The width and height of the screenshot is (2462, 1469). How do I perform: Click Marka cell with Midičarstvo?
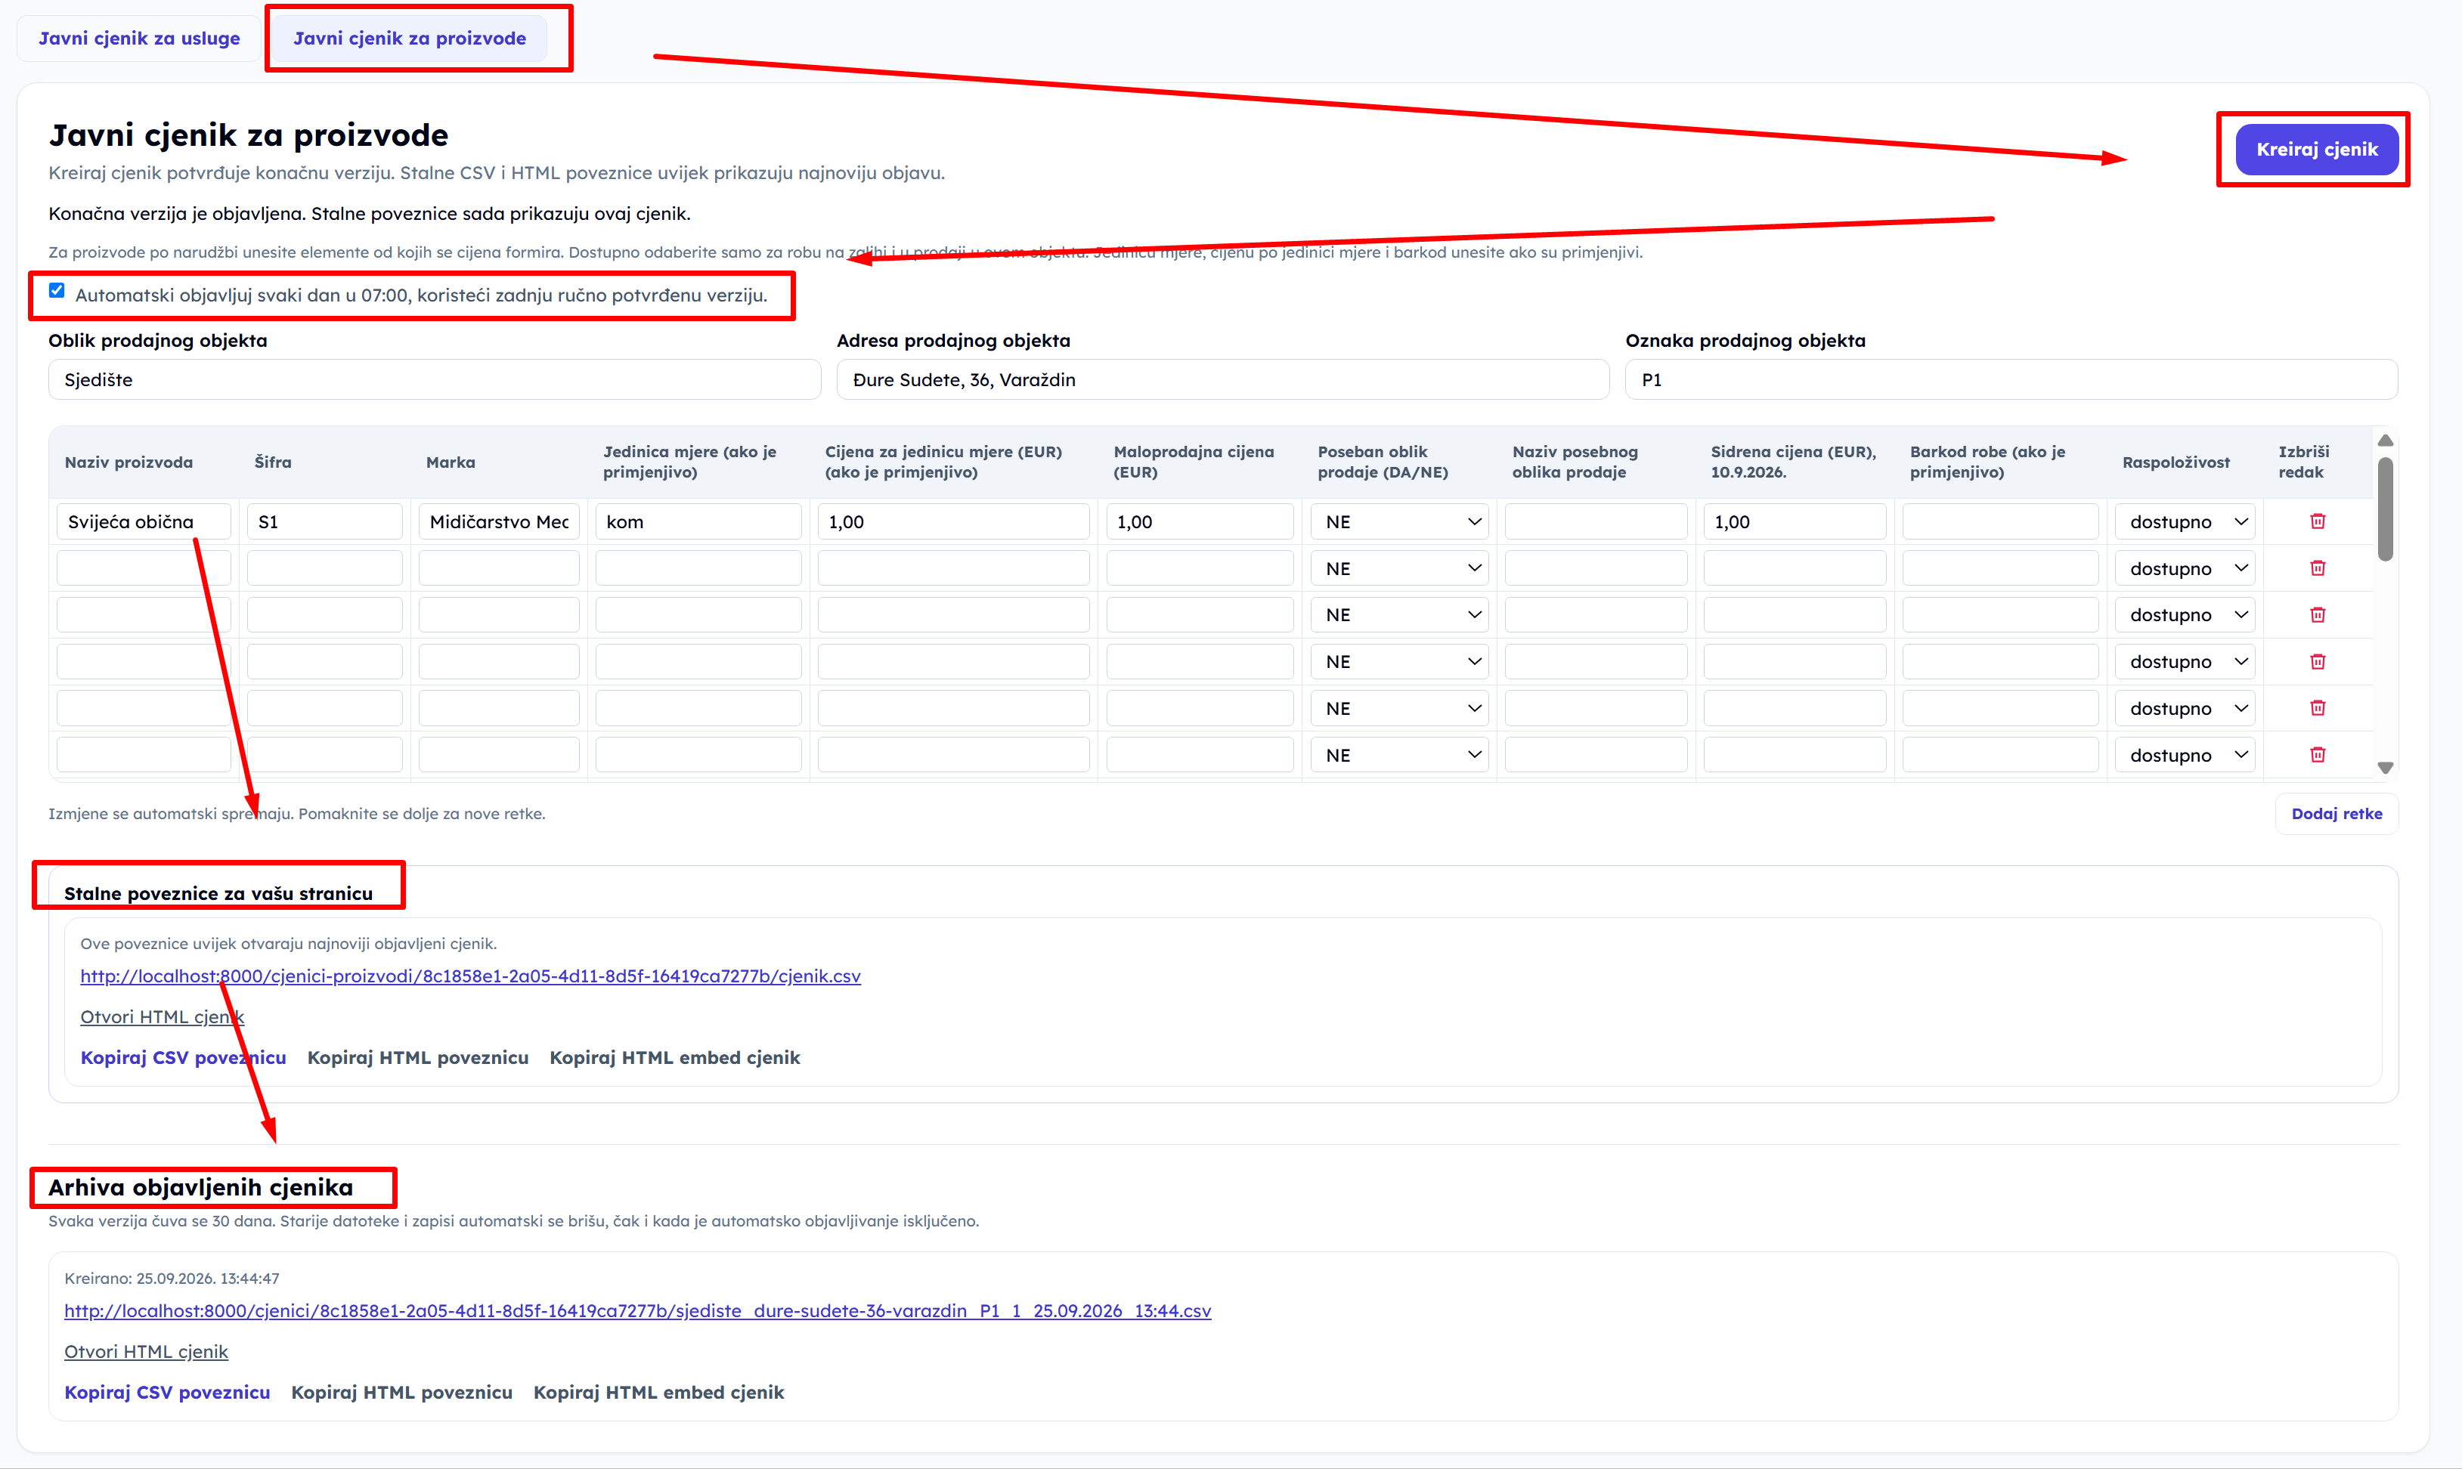[499, 521]
